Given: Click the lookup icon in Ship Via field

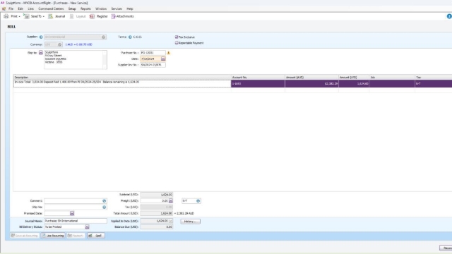Looking at the screenshot, I should (x=104, y=207).
